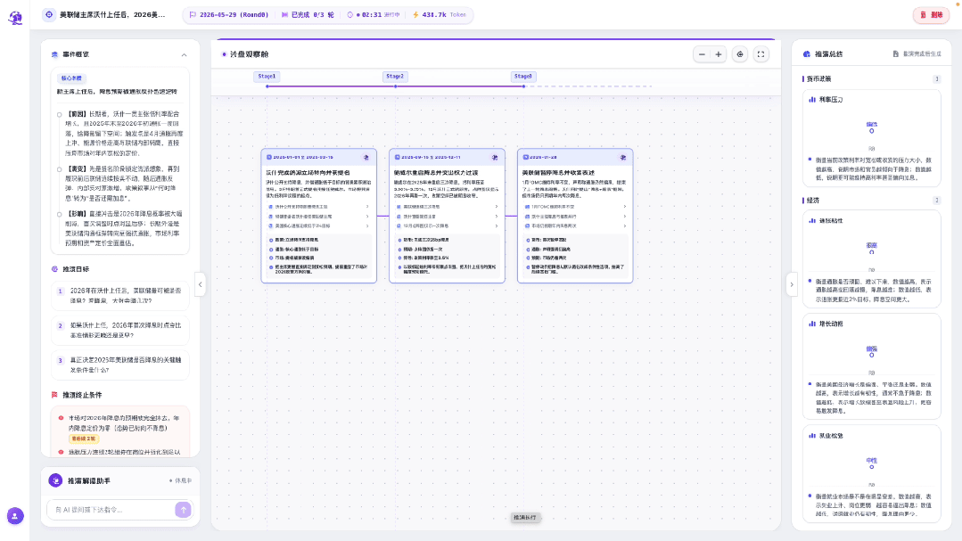Viewport: 962px width, 541px height.
Task: Click the flag icon next to 2026-05-29 date
Action: click(x=193, y=15)
